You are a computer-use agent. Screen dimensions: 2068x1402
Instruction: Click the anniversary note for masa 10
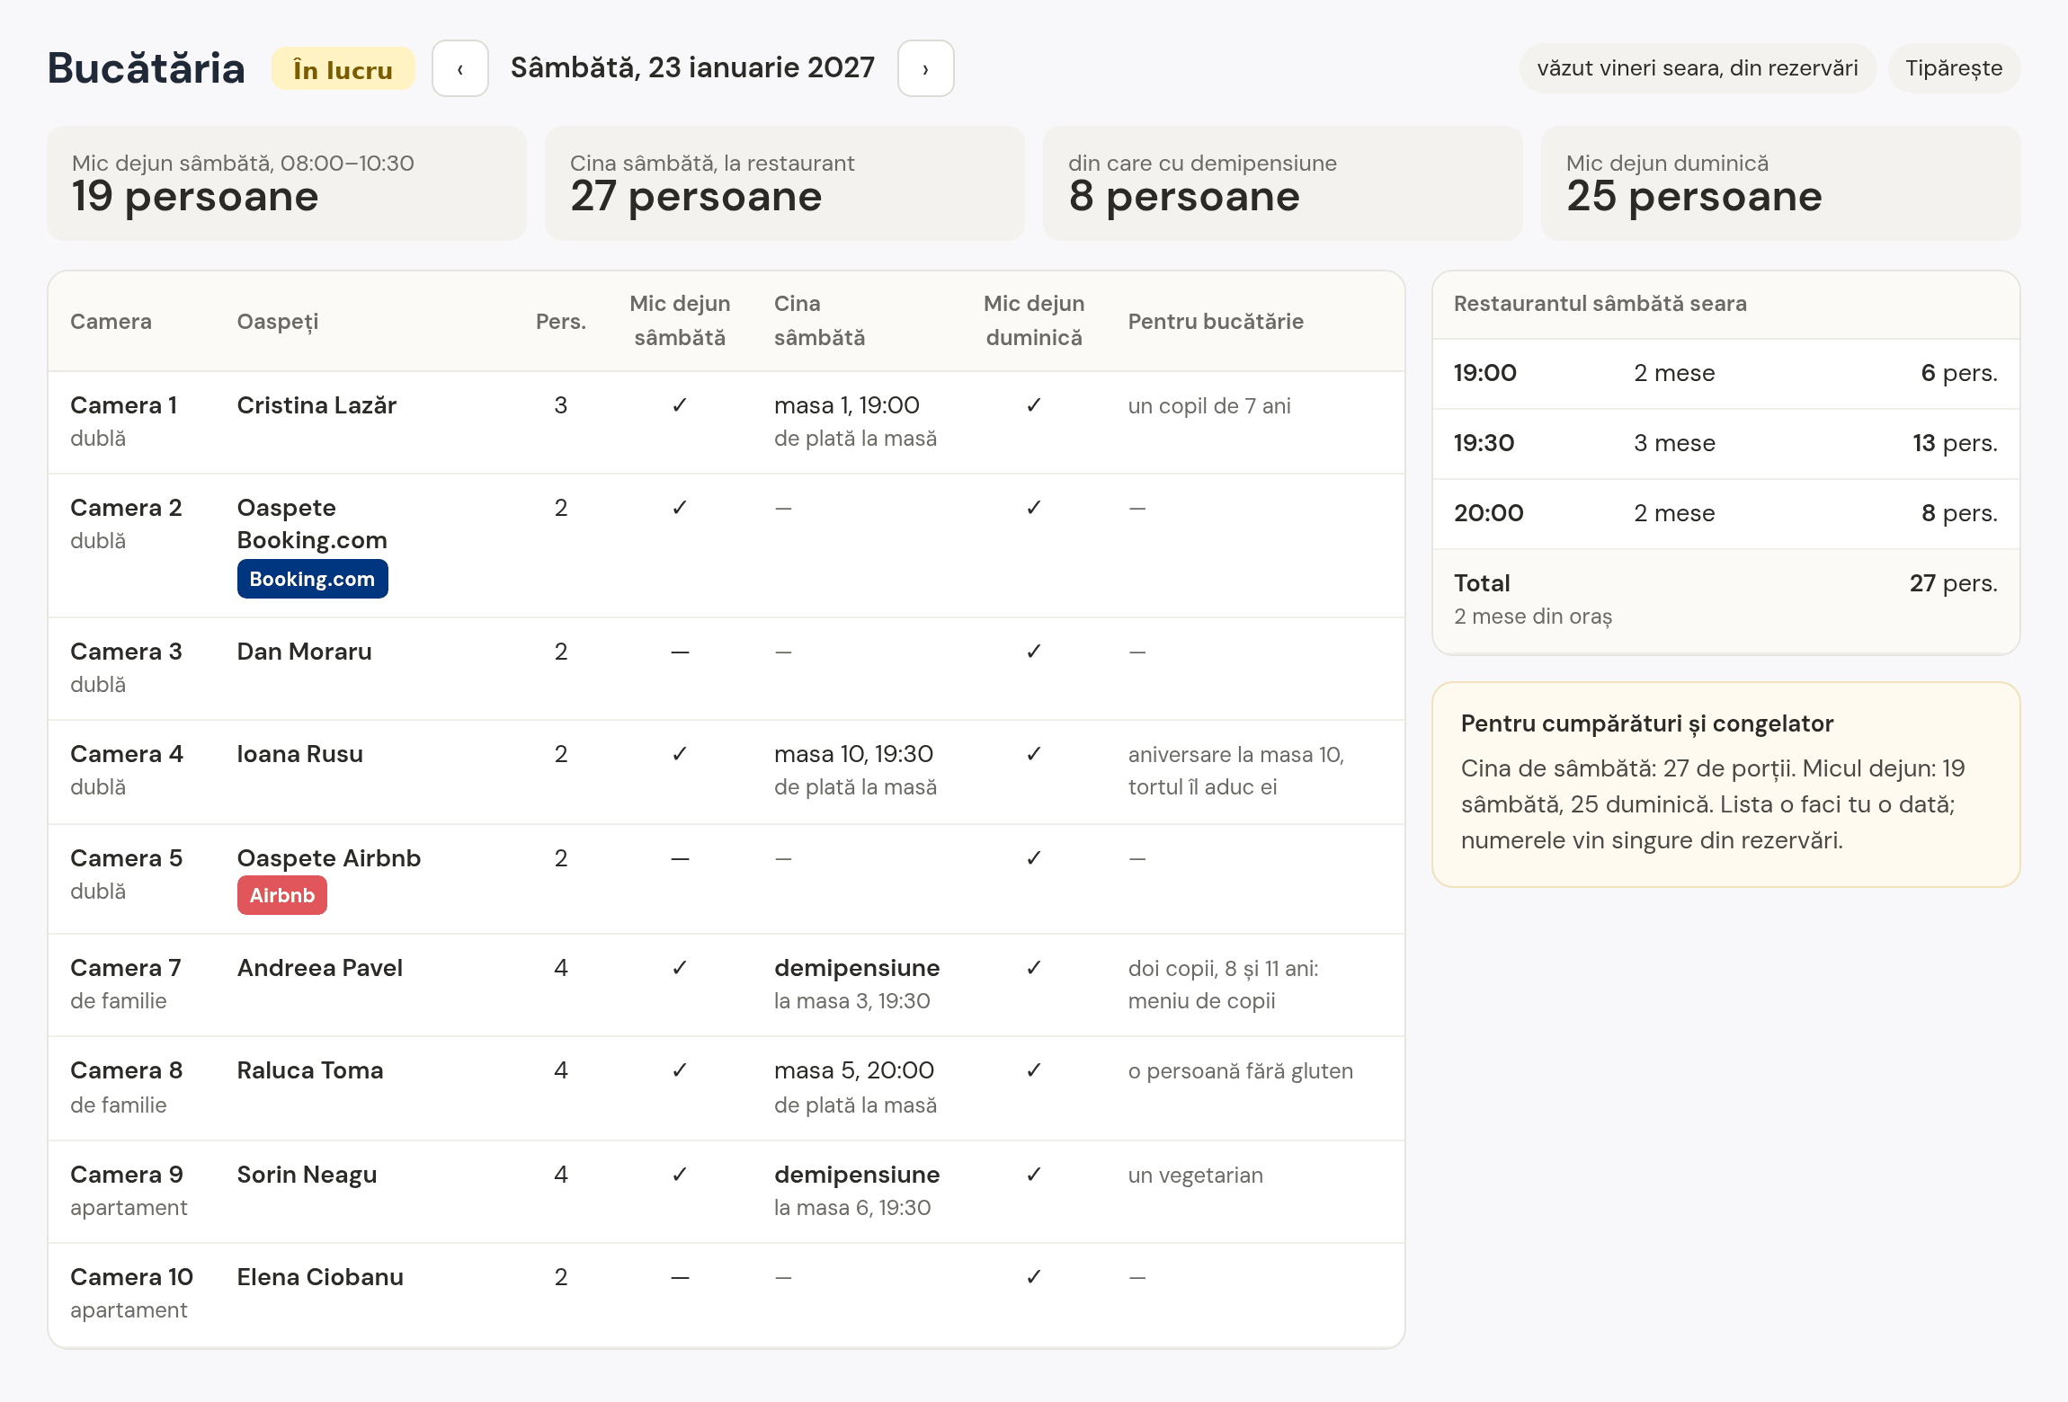pos(1236,770)
